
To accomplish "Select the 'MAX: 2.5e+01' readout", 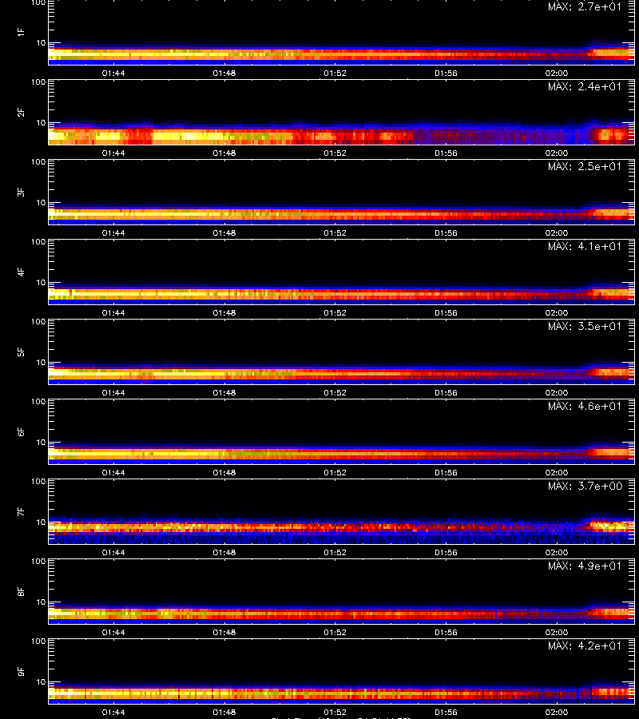I will 585,166.
